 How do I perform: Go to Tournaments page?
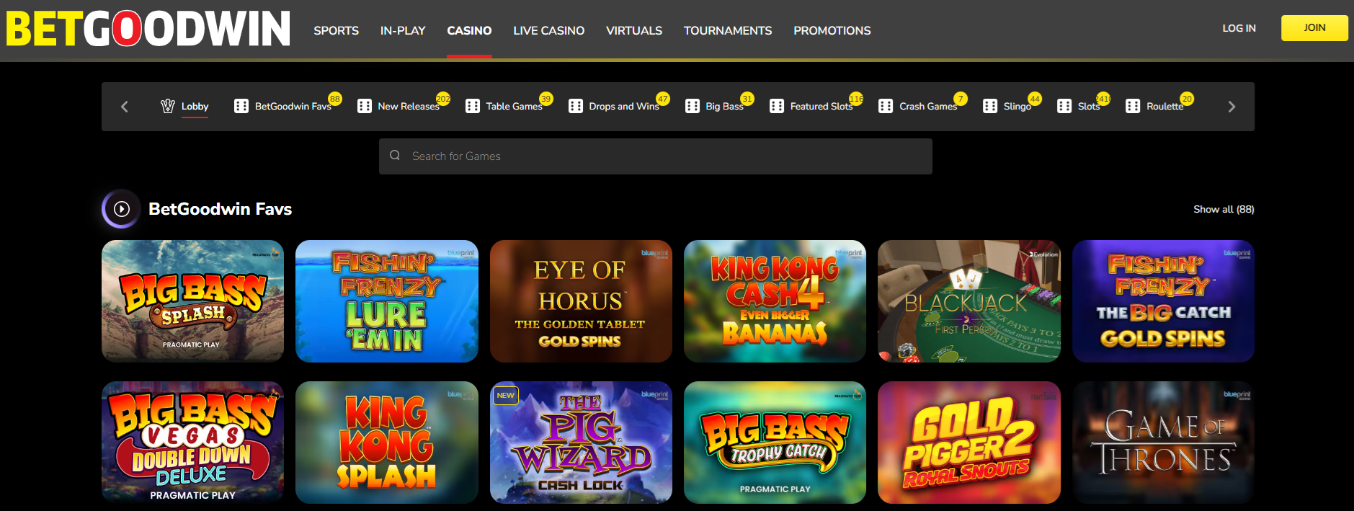click(728, 30)
